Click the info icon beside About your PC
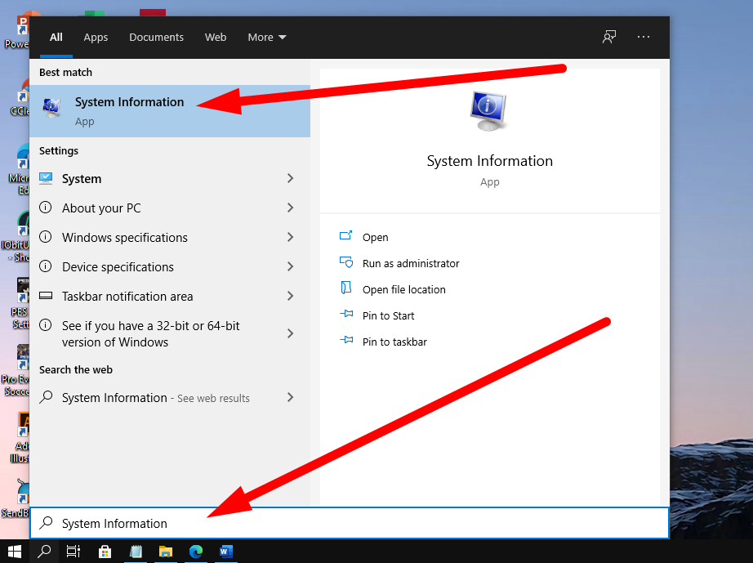The height and width of the screenshot is (563, 753). click(x=45, y=208)
